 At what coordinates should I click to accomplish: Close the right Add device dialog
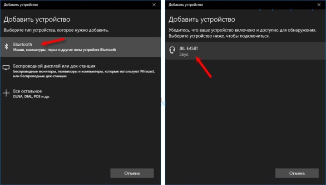click(x=319, y=5)
